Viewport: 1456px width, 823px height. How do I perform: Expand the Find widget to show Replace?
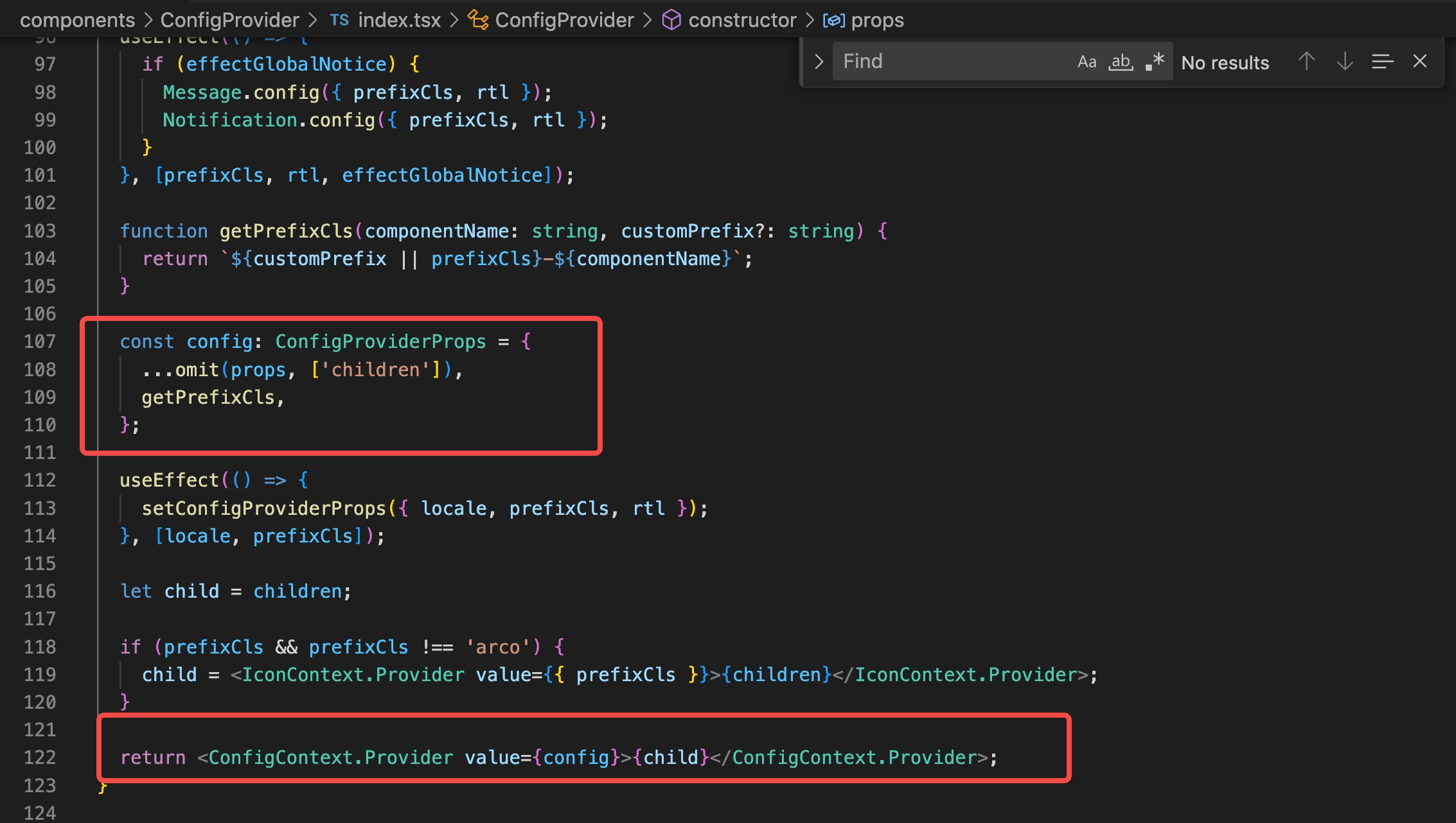(819, 61)
